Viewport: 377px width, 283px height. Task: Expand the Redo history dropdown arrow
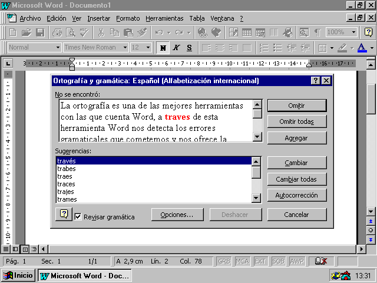[x=189, y=32]
